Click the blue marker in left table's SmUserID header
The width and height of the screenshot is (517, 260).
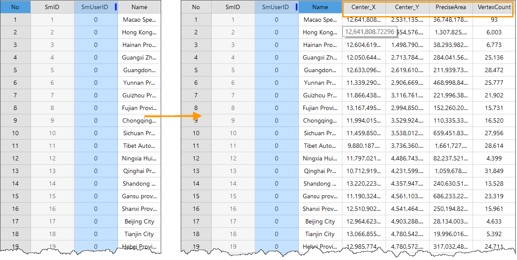(x=115, y=7)
